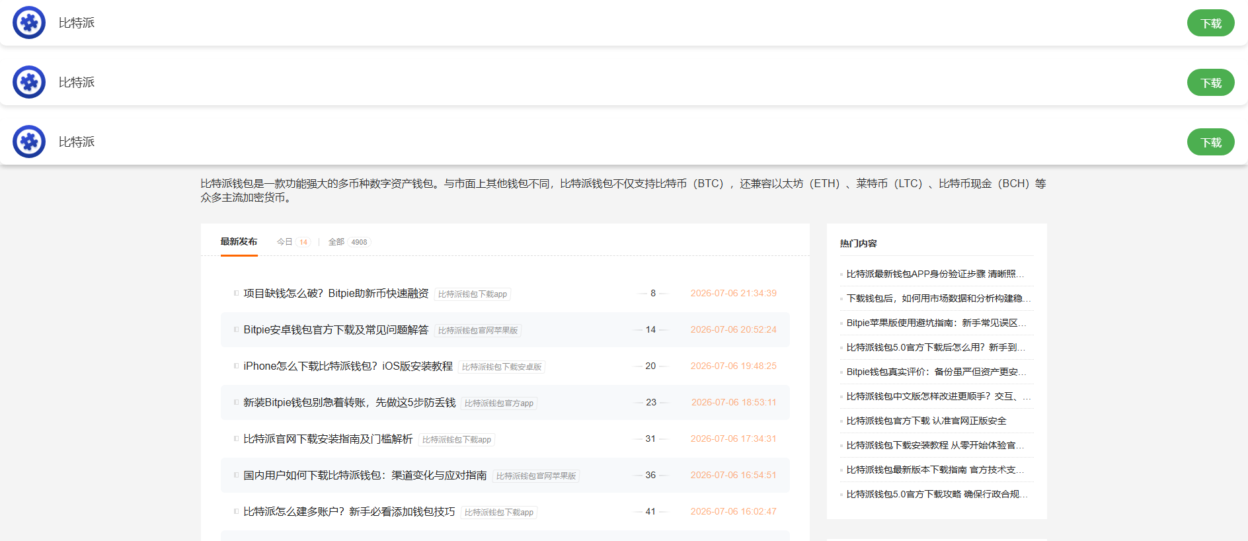Screen dimensions: 1248x541
Task: Open hot link 比特派钱包中文版怎样改进更顺手
Action: point(939,396)
